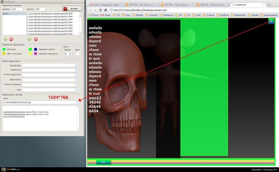Increase the text Размер with the up arrow
The width and height of the screenshot is (279, 172).
(x=70, y=53)
